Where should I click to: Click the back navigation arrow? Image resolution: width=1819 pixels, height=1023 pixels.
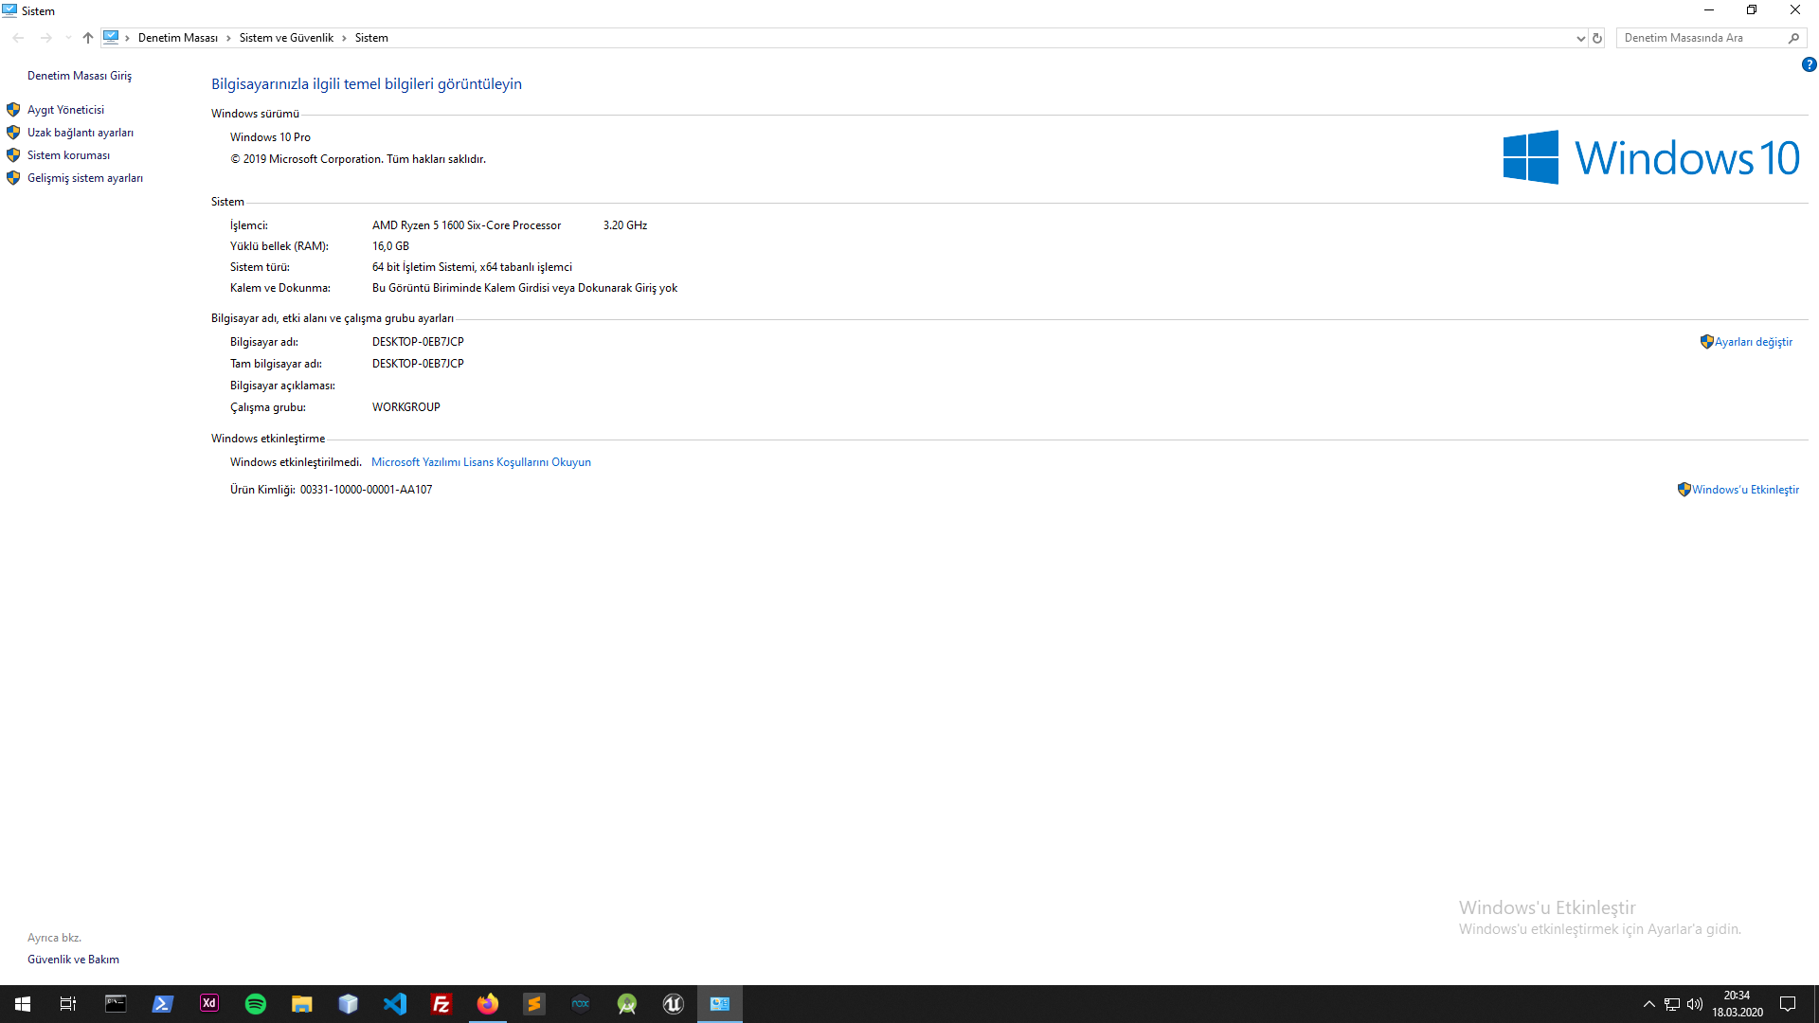coord(19,38)
